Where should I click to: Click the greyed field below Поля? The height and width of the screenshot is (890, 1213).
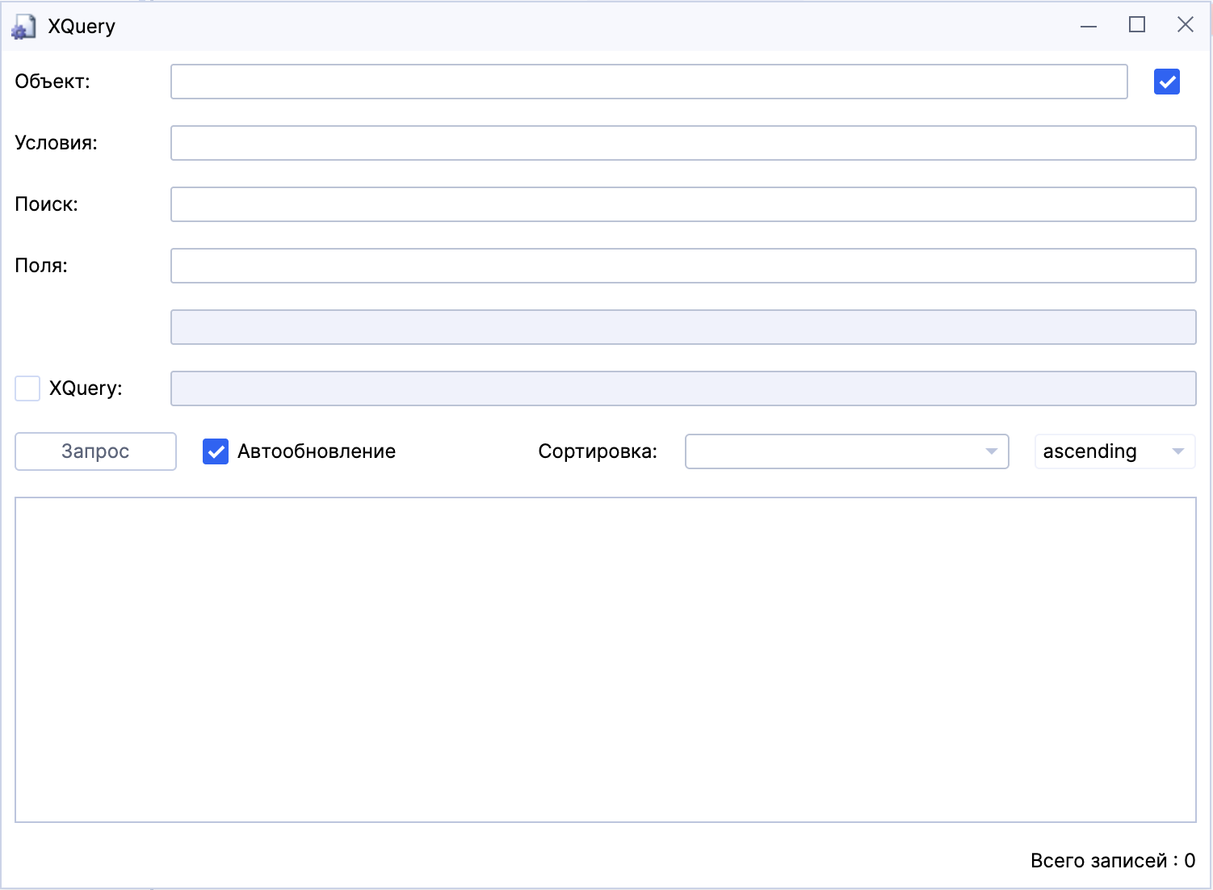[682, 327]
